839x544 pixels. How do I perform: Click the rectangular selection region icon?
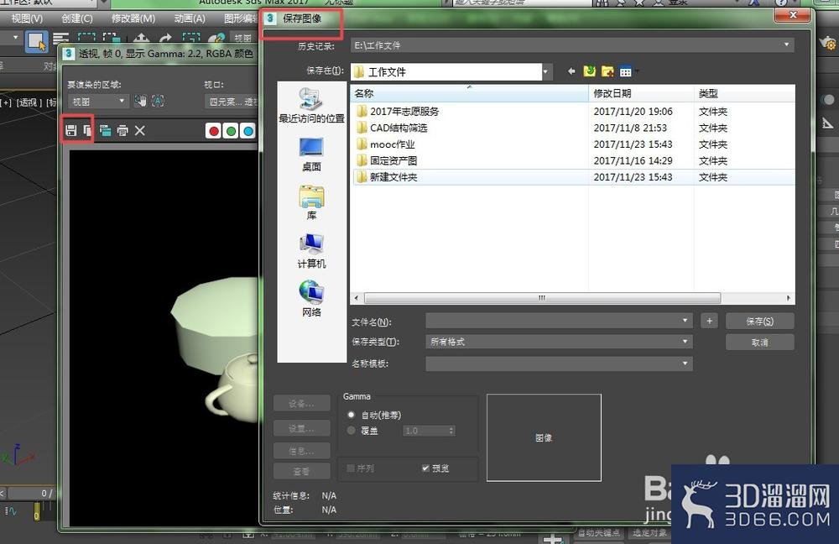pyautogui.click(x=86, y=39)
